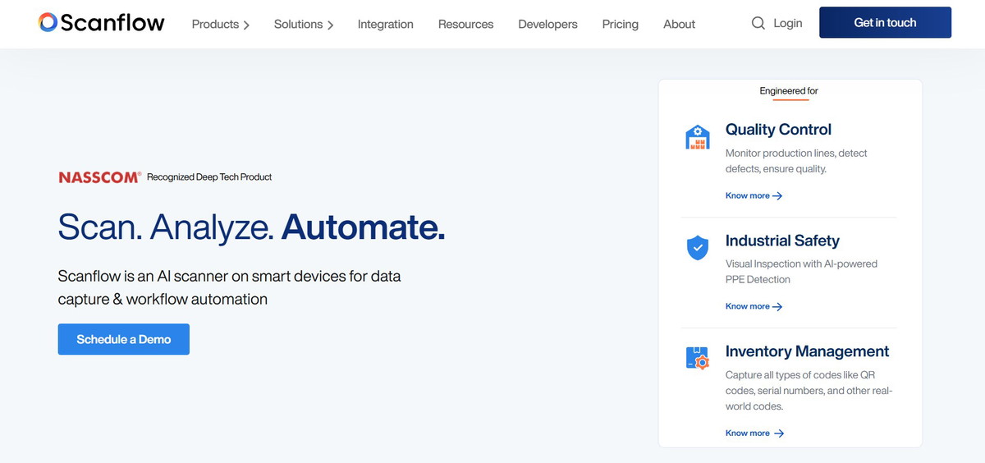Click the Schedule a Demo button

coord(124,339)
